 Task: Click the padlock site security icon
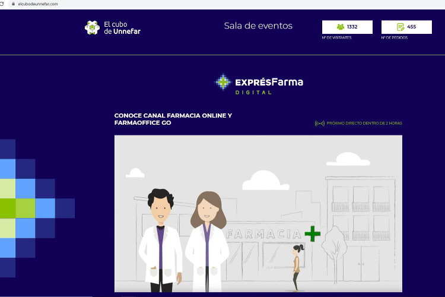(x=13, y=4)
